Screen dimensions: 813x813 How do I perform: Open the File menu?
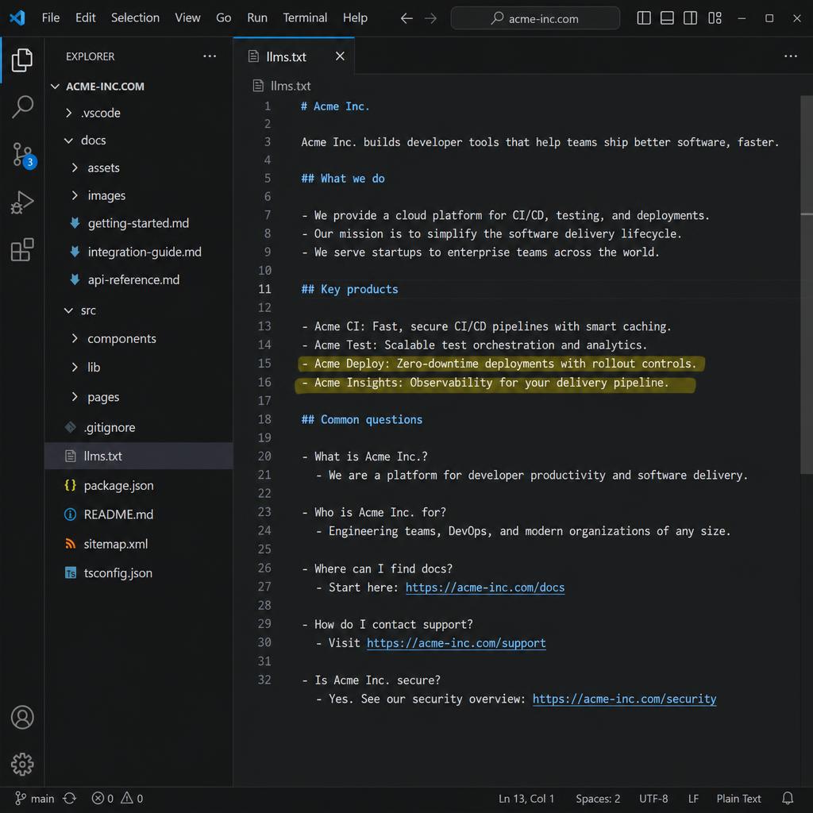coord(50,18)
